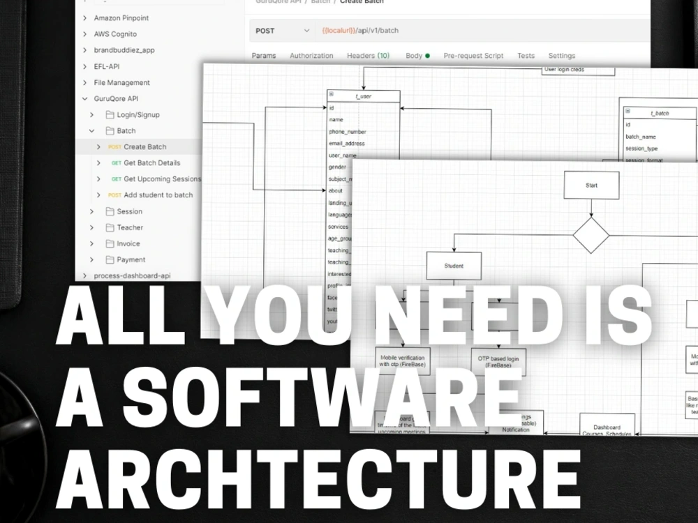Viewport: 698px width, 523px height.
Task: Select the Mobile verification with otp node
Action: click(403, 361)
